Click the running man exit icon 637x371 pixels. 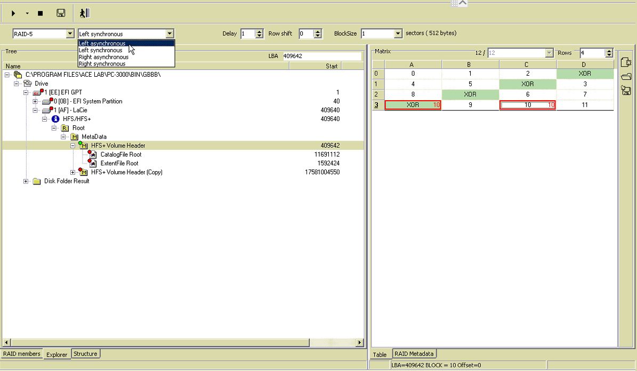85,13
